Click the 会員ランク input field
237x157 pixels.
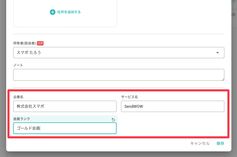point(65,128)
